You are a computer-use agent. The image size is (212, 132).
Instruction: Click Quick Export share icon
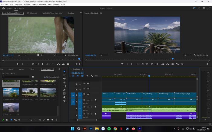pos(199,8)
